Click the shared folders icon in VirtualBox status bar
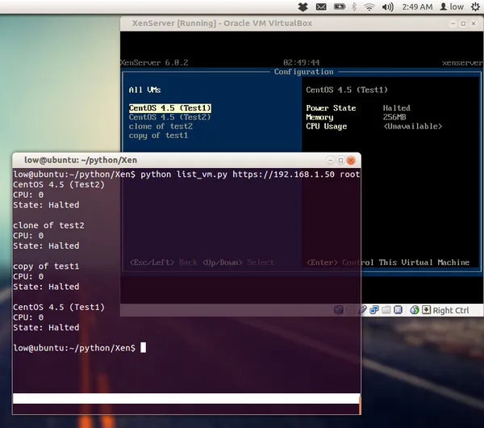The height and width of the screenshot is (428, 484). [x=386, y=309]
